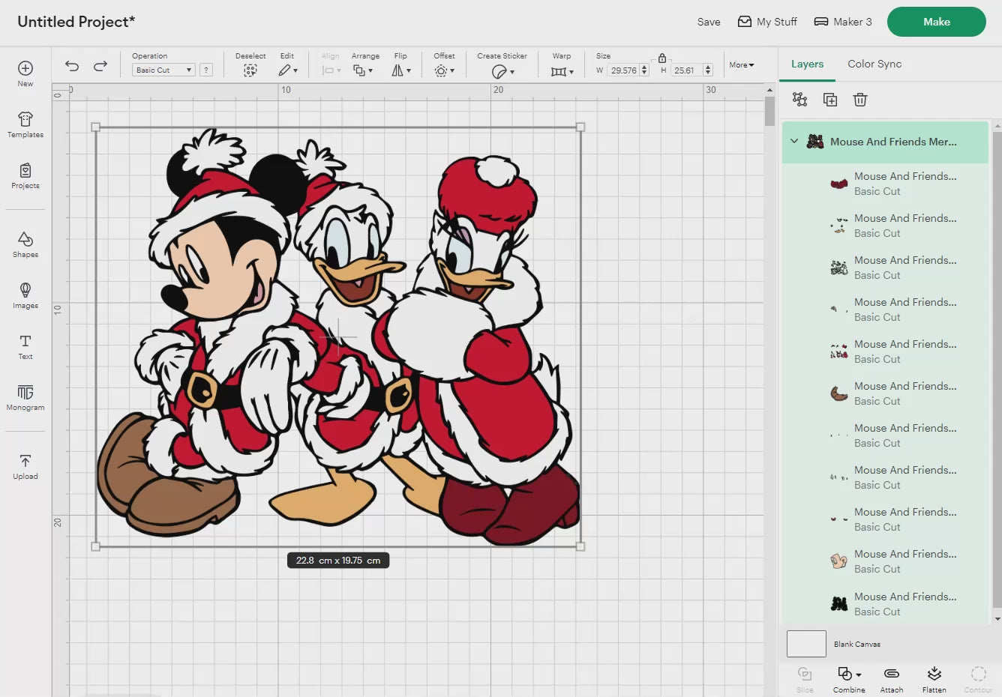Click the canvas vertical scrollbar

point(769,112)
